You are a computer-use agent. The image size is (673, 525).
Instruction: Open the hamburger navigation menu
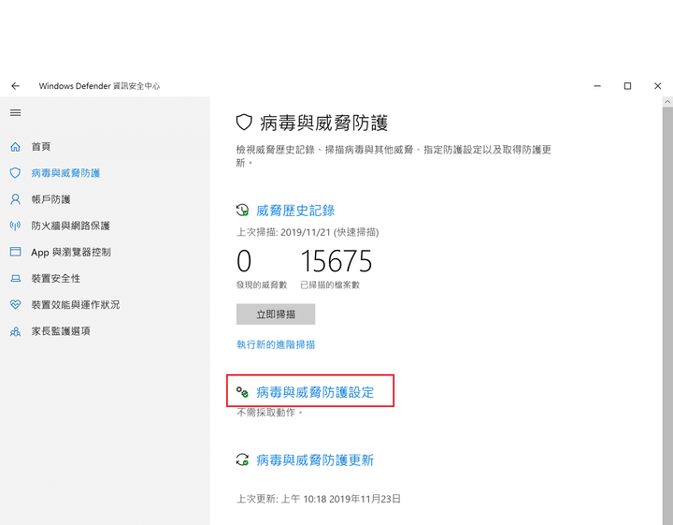click(16, 112)
